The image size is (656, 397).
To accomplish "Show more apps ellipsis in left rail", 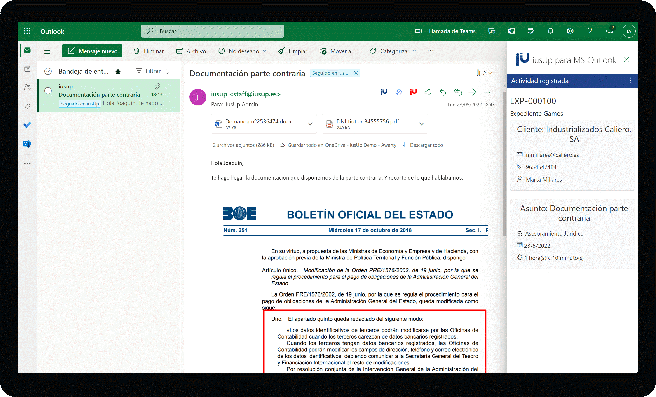I will (27, 163).
